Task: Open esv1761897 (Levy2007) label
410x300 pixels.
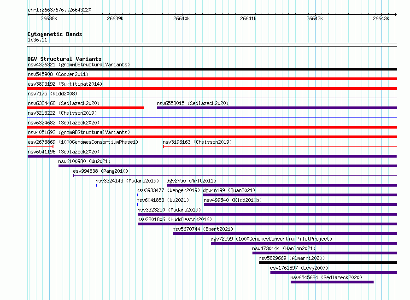Action: click(299, 268)
